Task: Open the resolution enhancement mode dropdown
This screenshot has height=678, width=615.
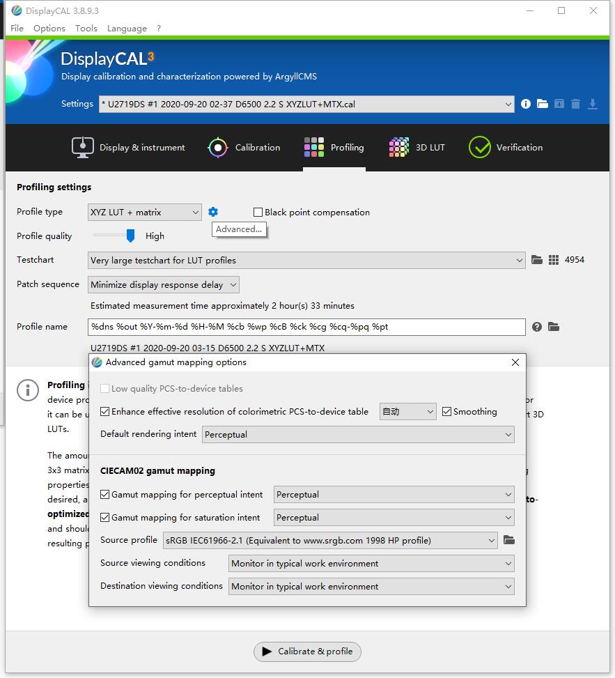Action: click(407, 411)
